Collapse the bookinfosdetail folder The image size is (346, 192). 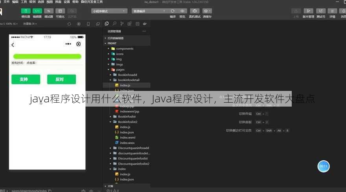pos(127,80)
